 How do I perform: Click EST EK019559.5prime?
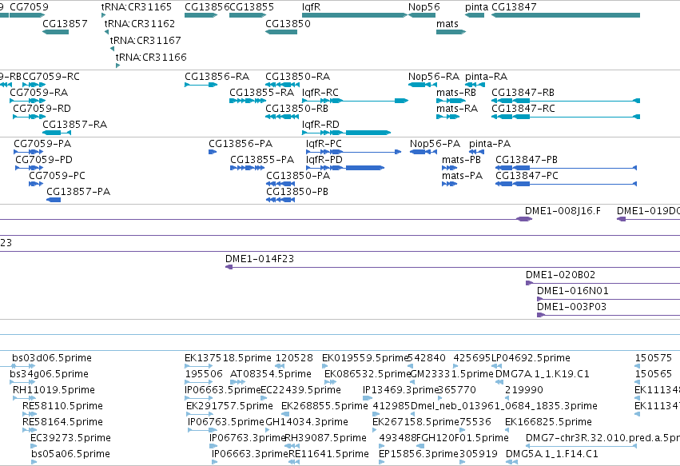[x=364, y=358]
